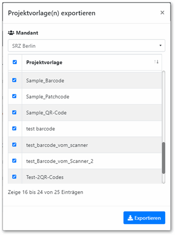
Task: Uncheck test_Barcode_vom_Scanner_2 checkbox
Action: click(14, 161)
